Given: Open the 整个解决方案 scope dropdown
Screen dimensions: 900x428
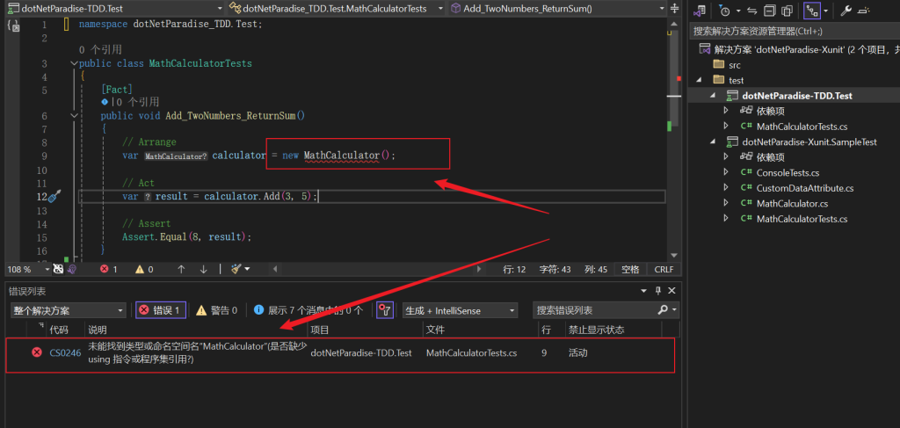Looking at the screenshot, I should tap(68, 310).
